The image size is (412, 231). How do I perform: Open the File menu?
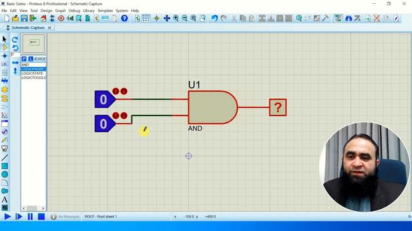click(x=5, y=11)
